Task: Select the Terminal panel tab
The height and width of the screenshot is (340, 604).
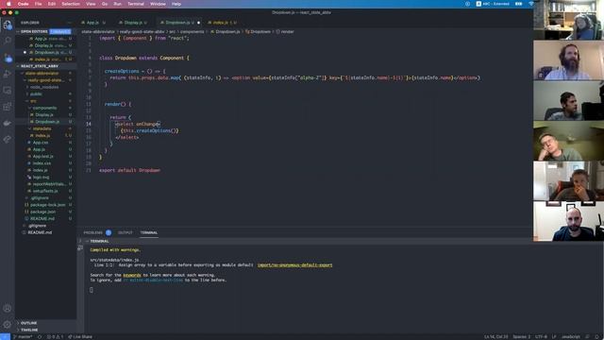Action: coord(149,233)
